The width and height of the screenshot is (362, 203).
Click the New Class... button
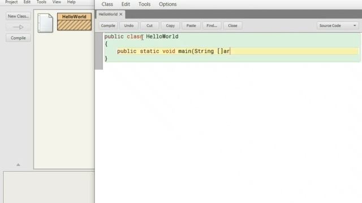tap(18, 16)
